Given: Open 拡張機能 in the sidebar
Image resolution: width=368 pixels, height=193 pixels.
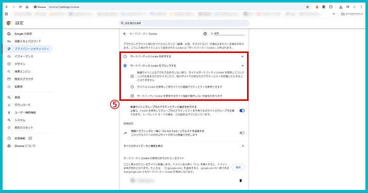Looking at the screenshot, I should pos(20,138).
